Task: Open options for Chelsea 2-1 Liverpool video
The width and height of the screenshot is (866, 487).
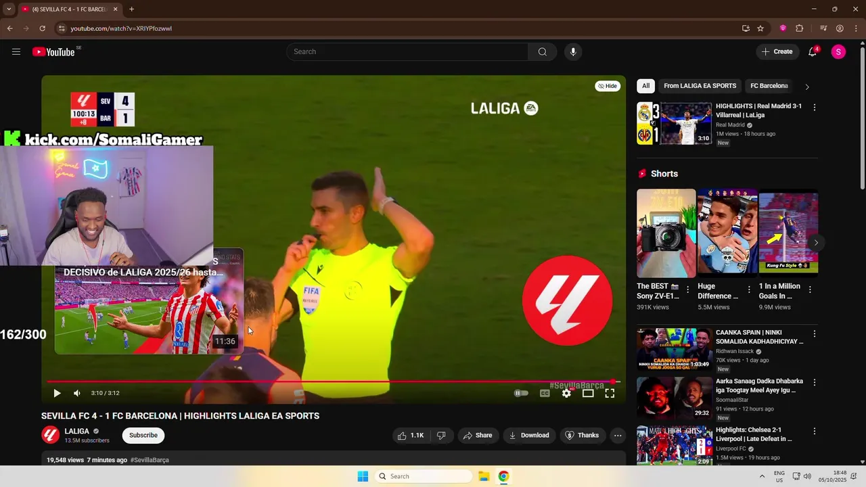Action: (x=815, y=432)
